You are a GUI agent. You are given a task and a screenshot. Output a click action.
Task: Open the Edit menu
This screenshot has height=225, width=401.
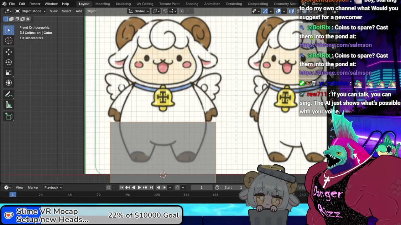click(x=22, y=4)
